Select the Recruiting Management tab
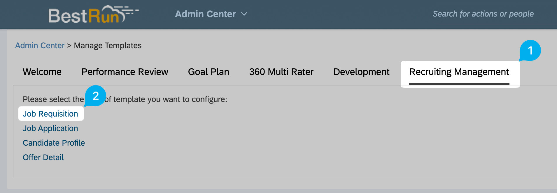This screenshot has height=193, width=557. coord(459,72)
